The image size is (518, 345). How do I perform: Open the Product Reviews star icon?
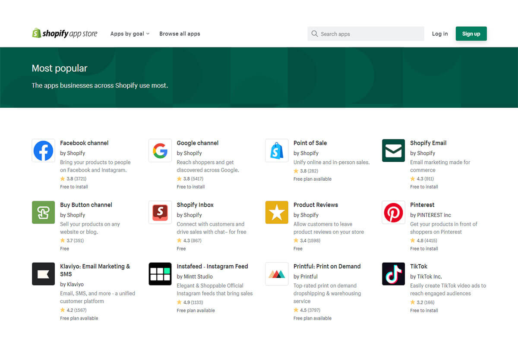(277, 212)
